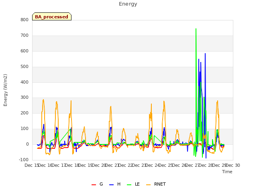Click the 400 y-axis tick label

click(24, 82)
